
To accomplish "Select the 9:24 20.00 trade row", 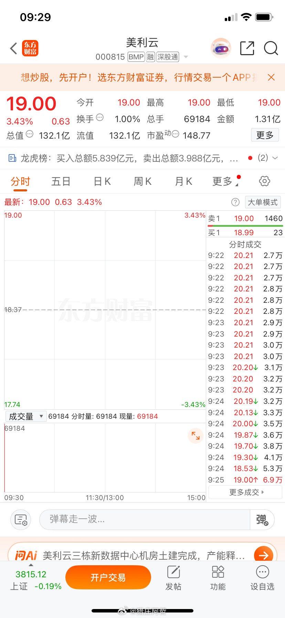I will point(245,423).
